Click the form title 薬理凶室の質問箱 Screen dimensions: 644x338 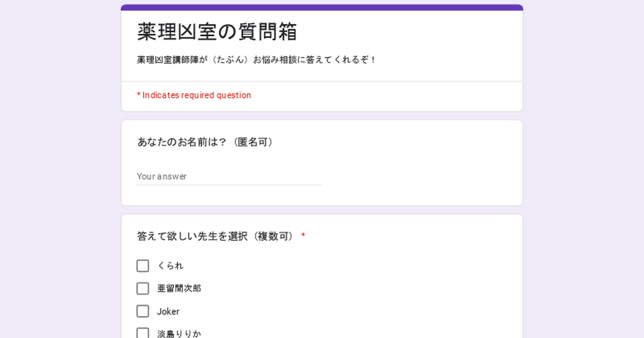(x=217, y=32)
